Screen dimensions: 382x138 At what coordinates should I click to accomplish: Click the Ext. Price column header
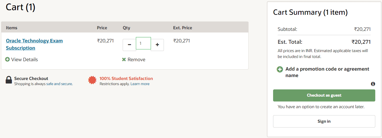[x=183, y=28]
